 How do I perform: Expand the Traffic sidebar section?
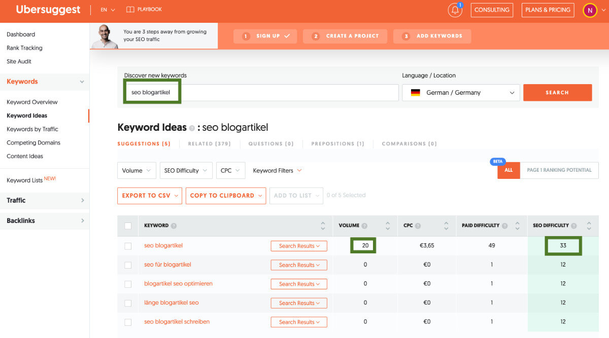45,201
